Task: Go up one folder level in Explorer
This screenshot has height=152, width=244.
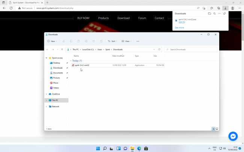Action: 62,49
